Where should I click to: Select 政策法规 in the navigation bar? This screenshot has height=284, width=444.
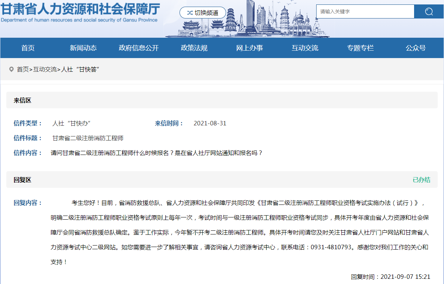(194, 48)
